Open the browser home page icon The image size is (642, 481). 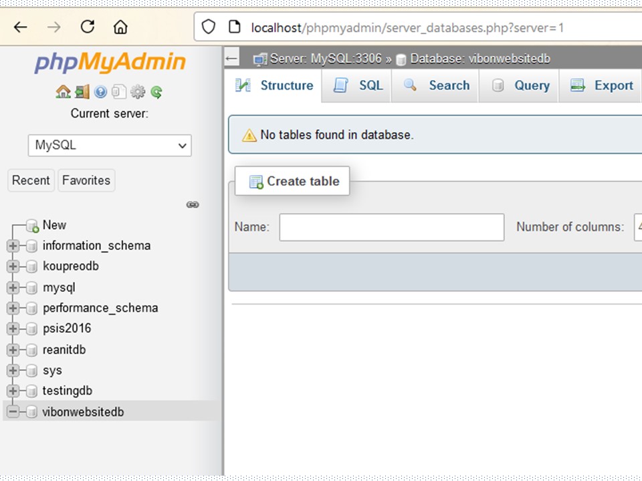120,27
